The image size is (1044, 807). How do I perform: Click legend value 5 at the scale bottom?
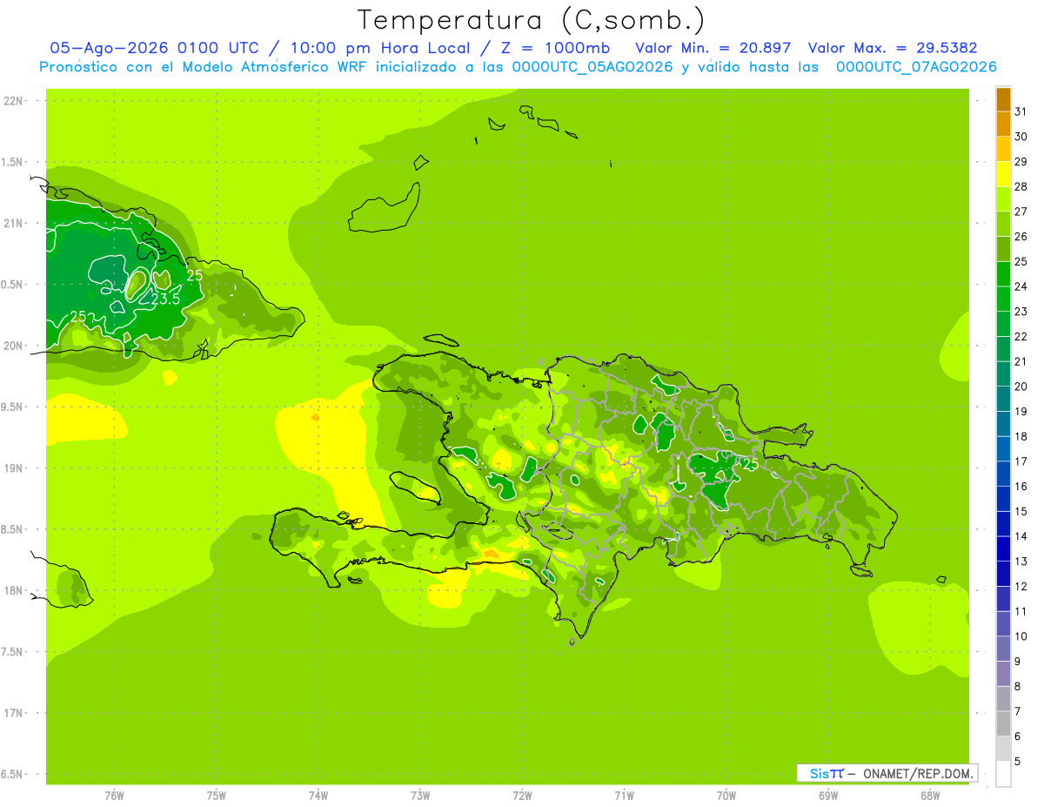(x=1019, y=762)
